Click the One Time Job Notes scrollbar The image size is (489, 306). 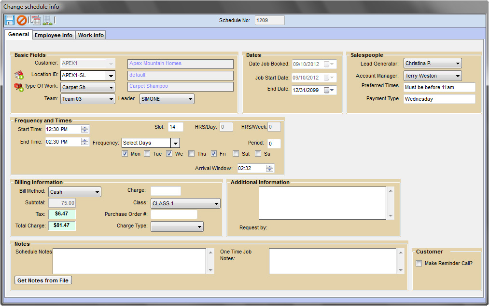pos(401,261)
